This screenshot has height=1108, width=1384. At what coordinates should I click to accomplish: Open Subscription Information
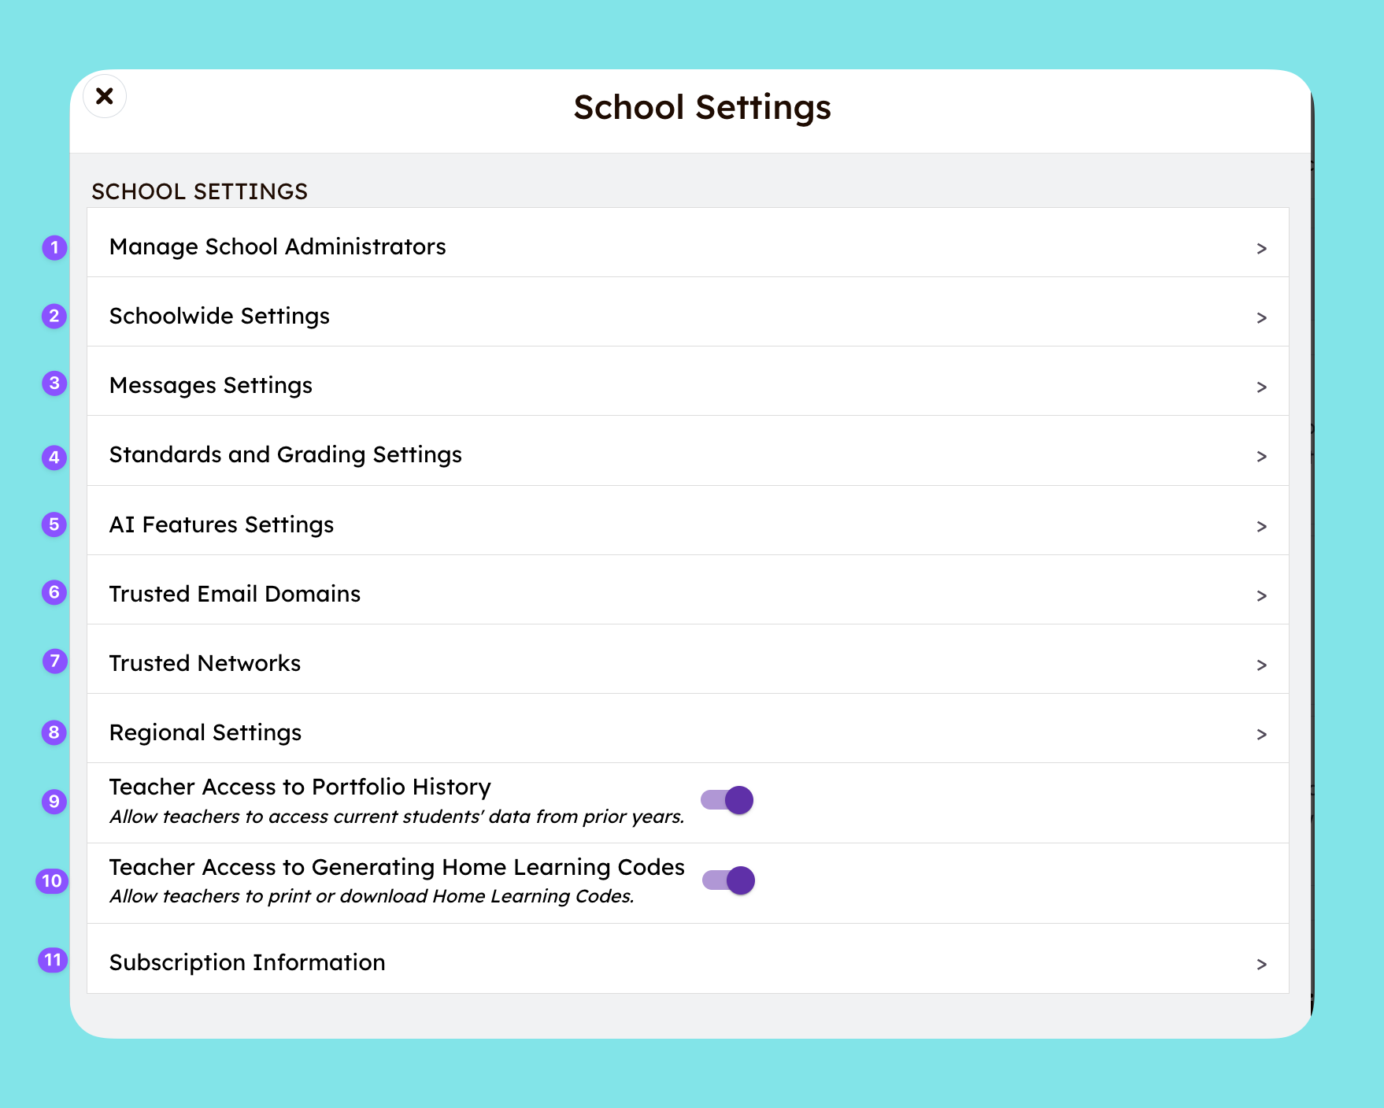(246, 962)
